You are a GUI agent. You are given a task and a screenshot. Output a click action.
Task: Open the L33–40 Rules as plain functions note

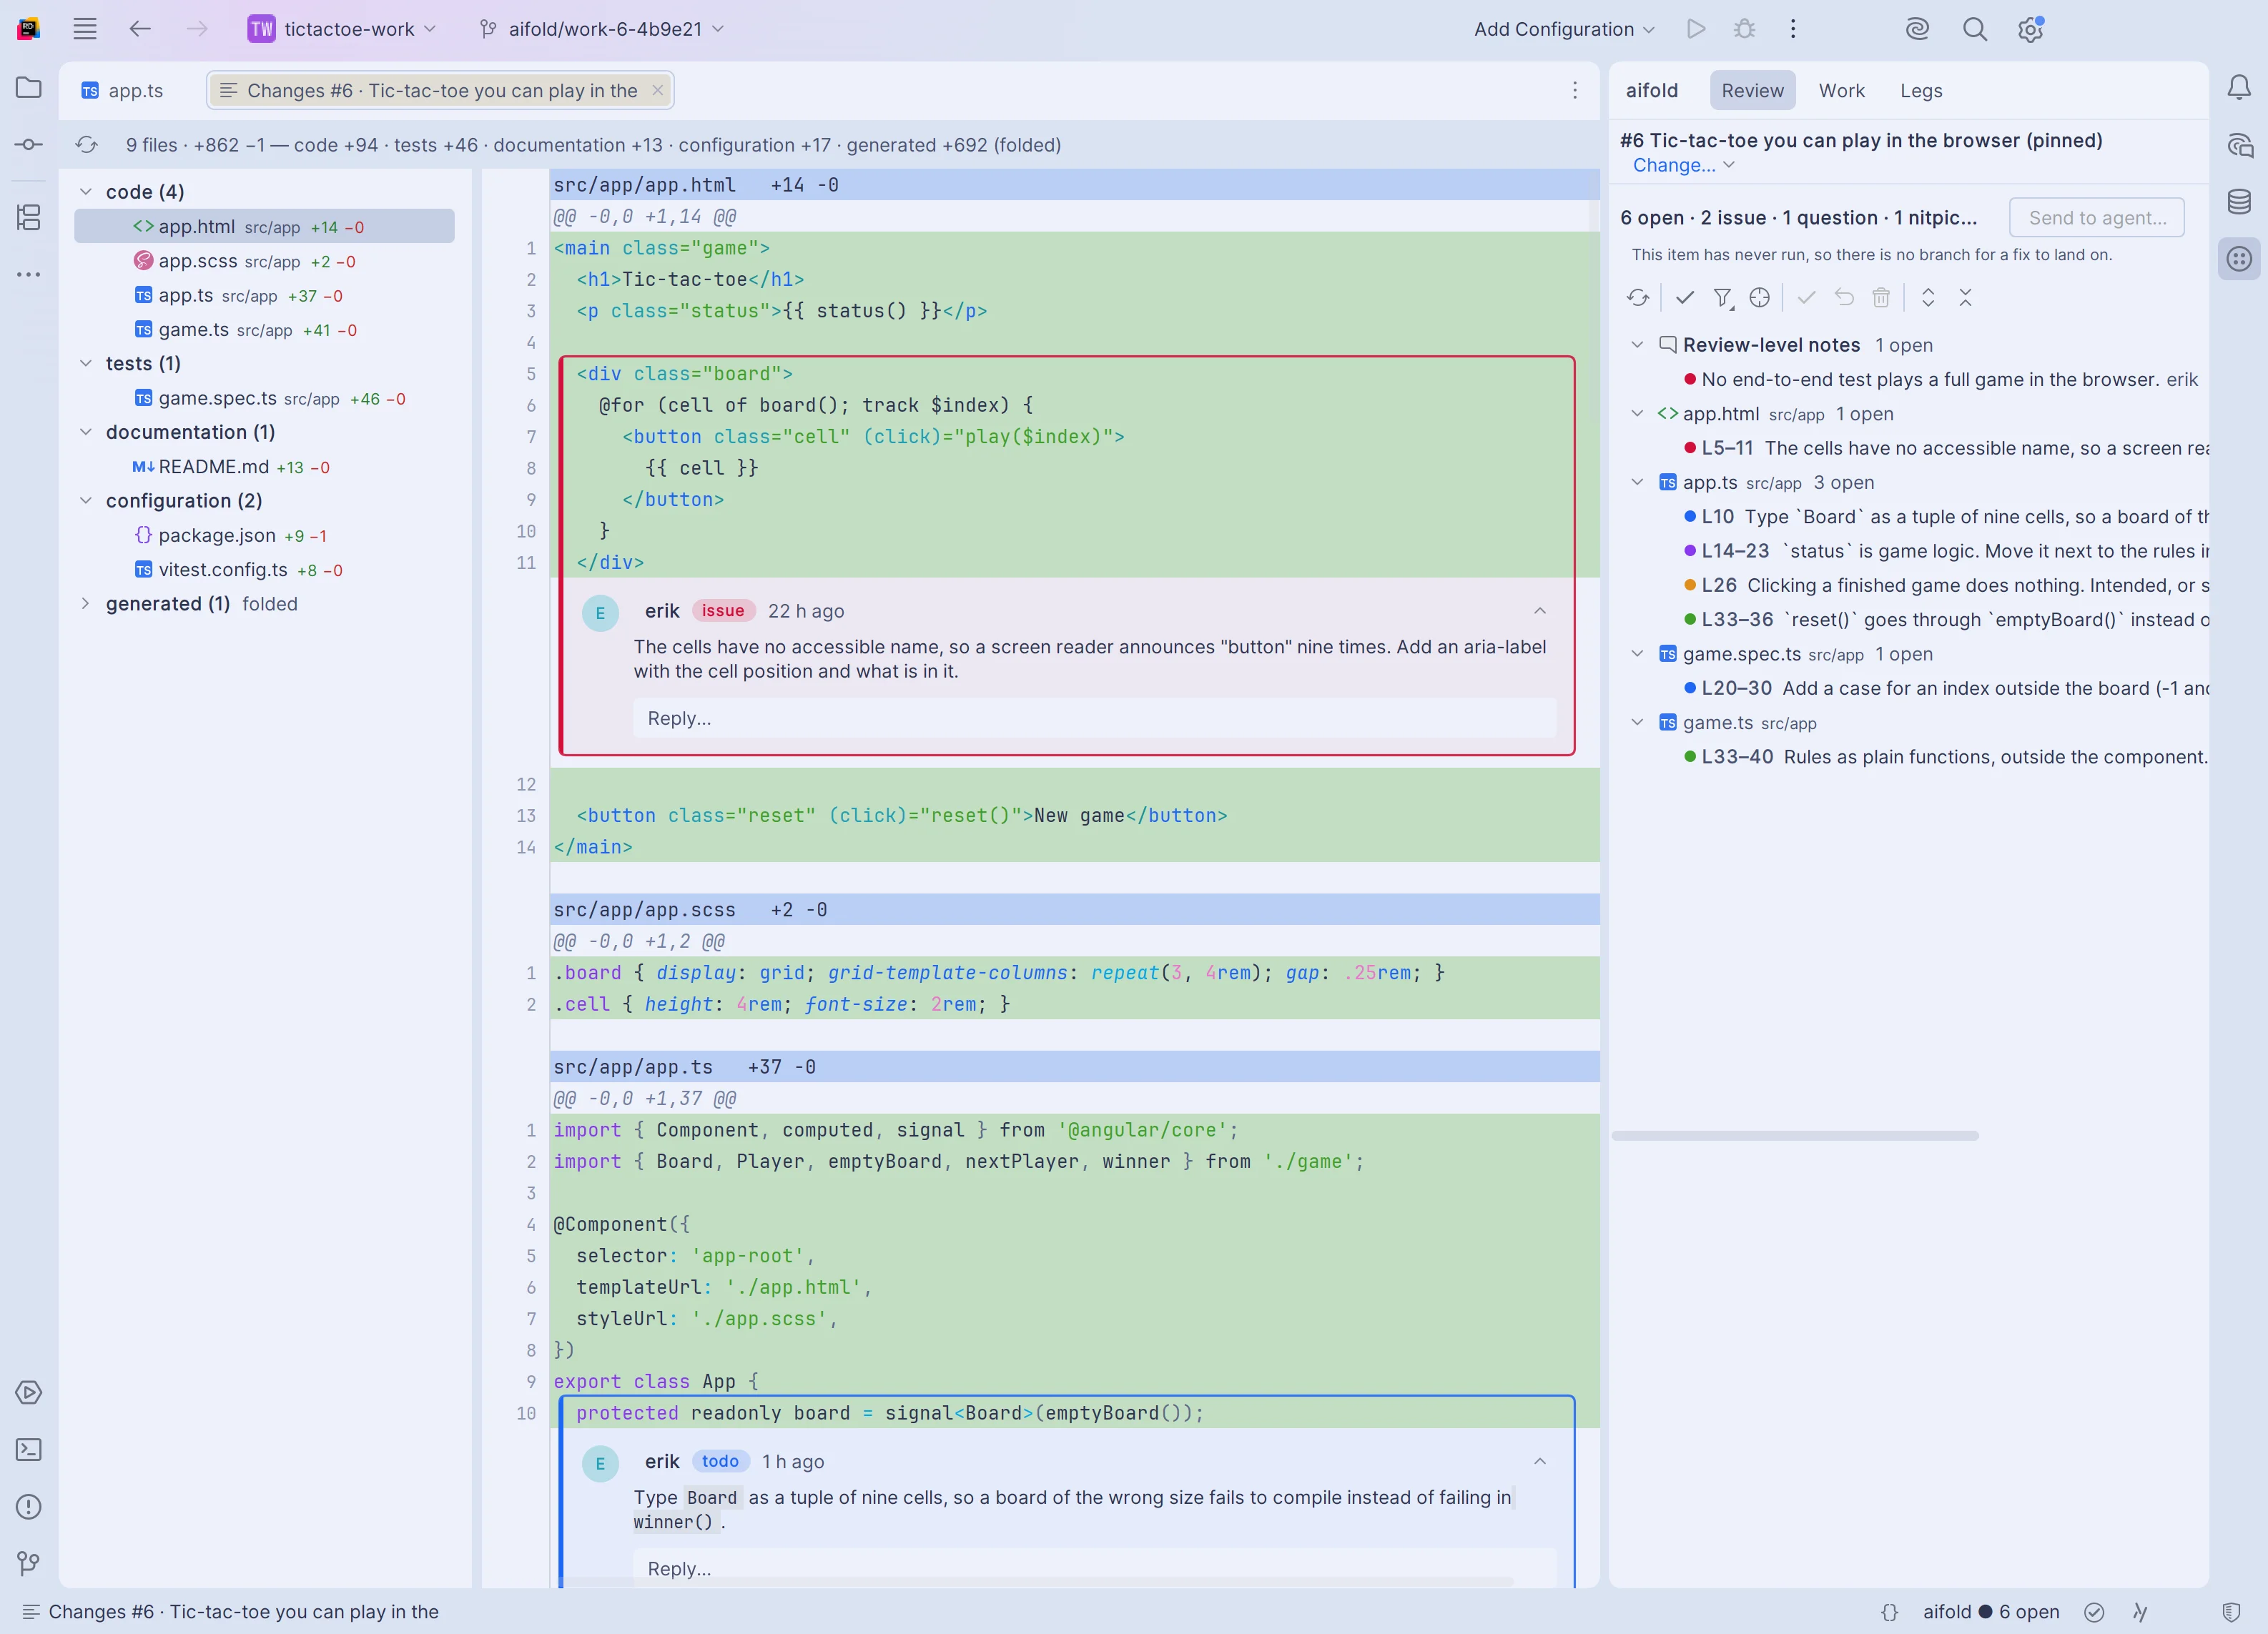pos(1945,756)
